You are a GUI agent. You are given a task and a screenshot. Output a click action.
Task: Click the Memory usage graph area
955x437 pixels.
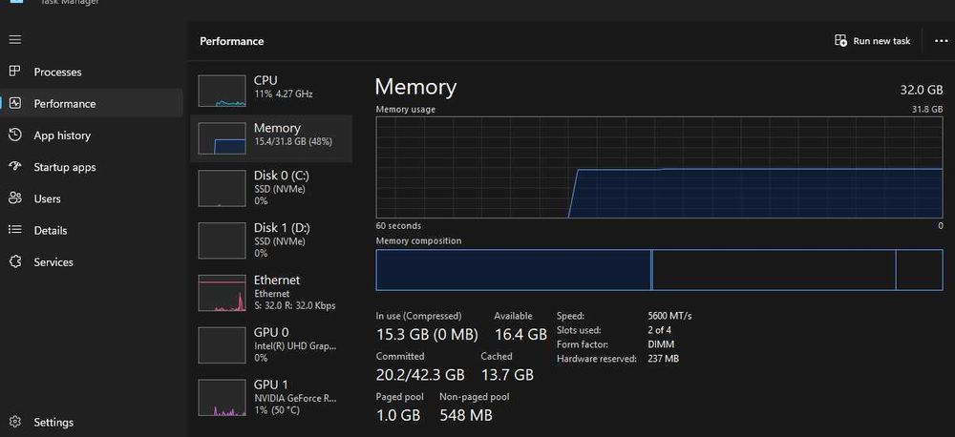click(x=659, y=167)
